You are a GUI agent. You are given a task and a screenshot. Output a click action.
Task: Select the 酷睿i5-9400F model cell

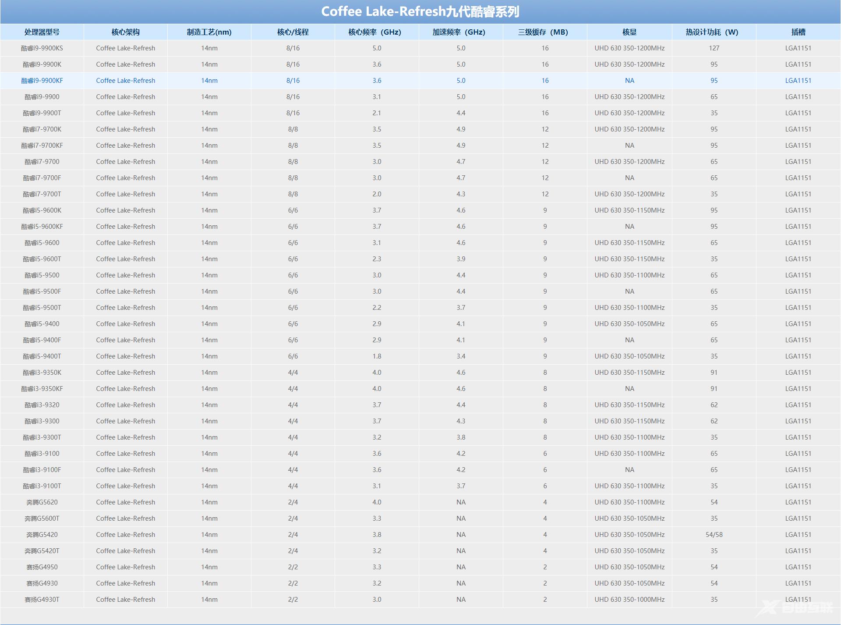[x=42, y=340]
